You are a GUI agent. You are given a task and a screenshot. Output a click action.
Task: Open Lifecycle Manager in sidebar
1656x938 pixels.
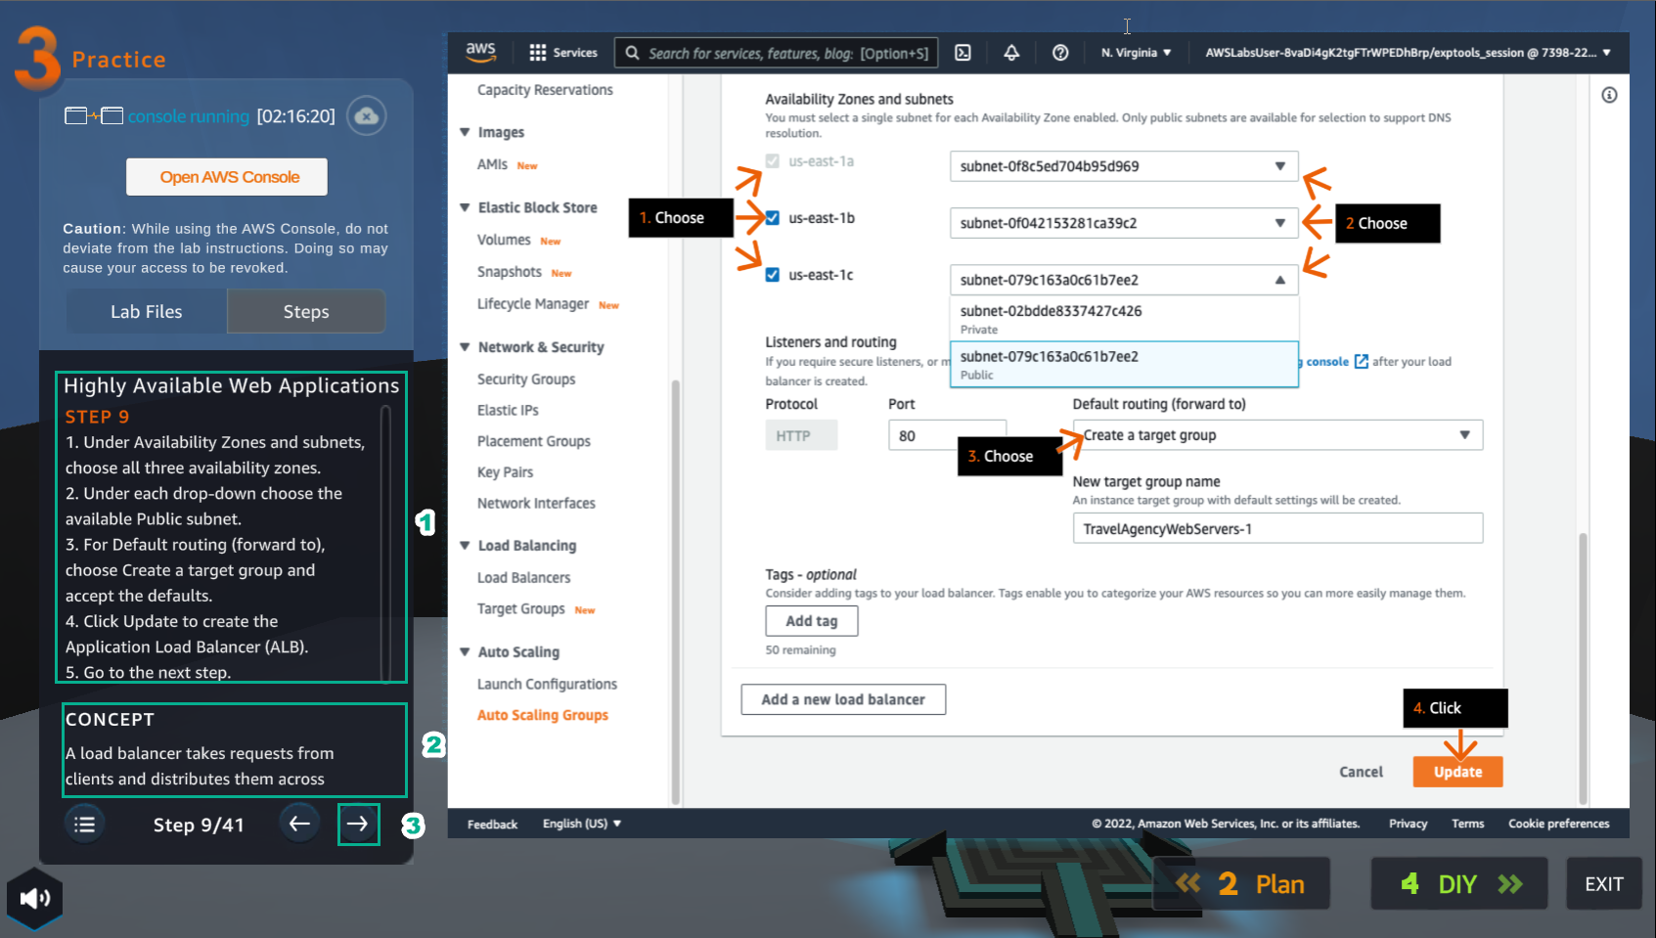coord(533,304)
